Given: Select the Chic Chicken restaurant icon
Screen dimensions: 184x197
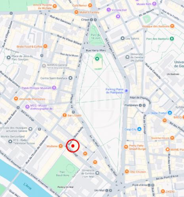Looking at the screenshot, I should coord(127,171).
